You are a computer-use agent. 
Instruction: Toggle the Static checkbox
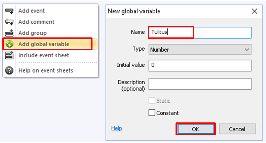[152, 101]
